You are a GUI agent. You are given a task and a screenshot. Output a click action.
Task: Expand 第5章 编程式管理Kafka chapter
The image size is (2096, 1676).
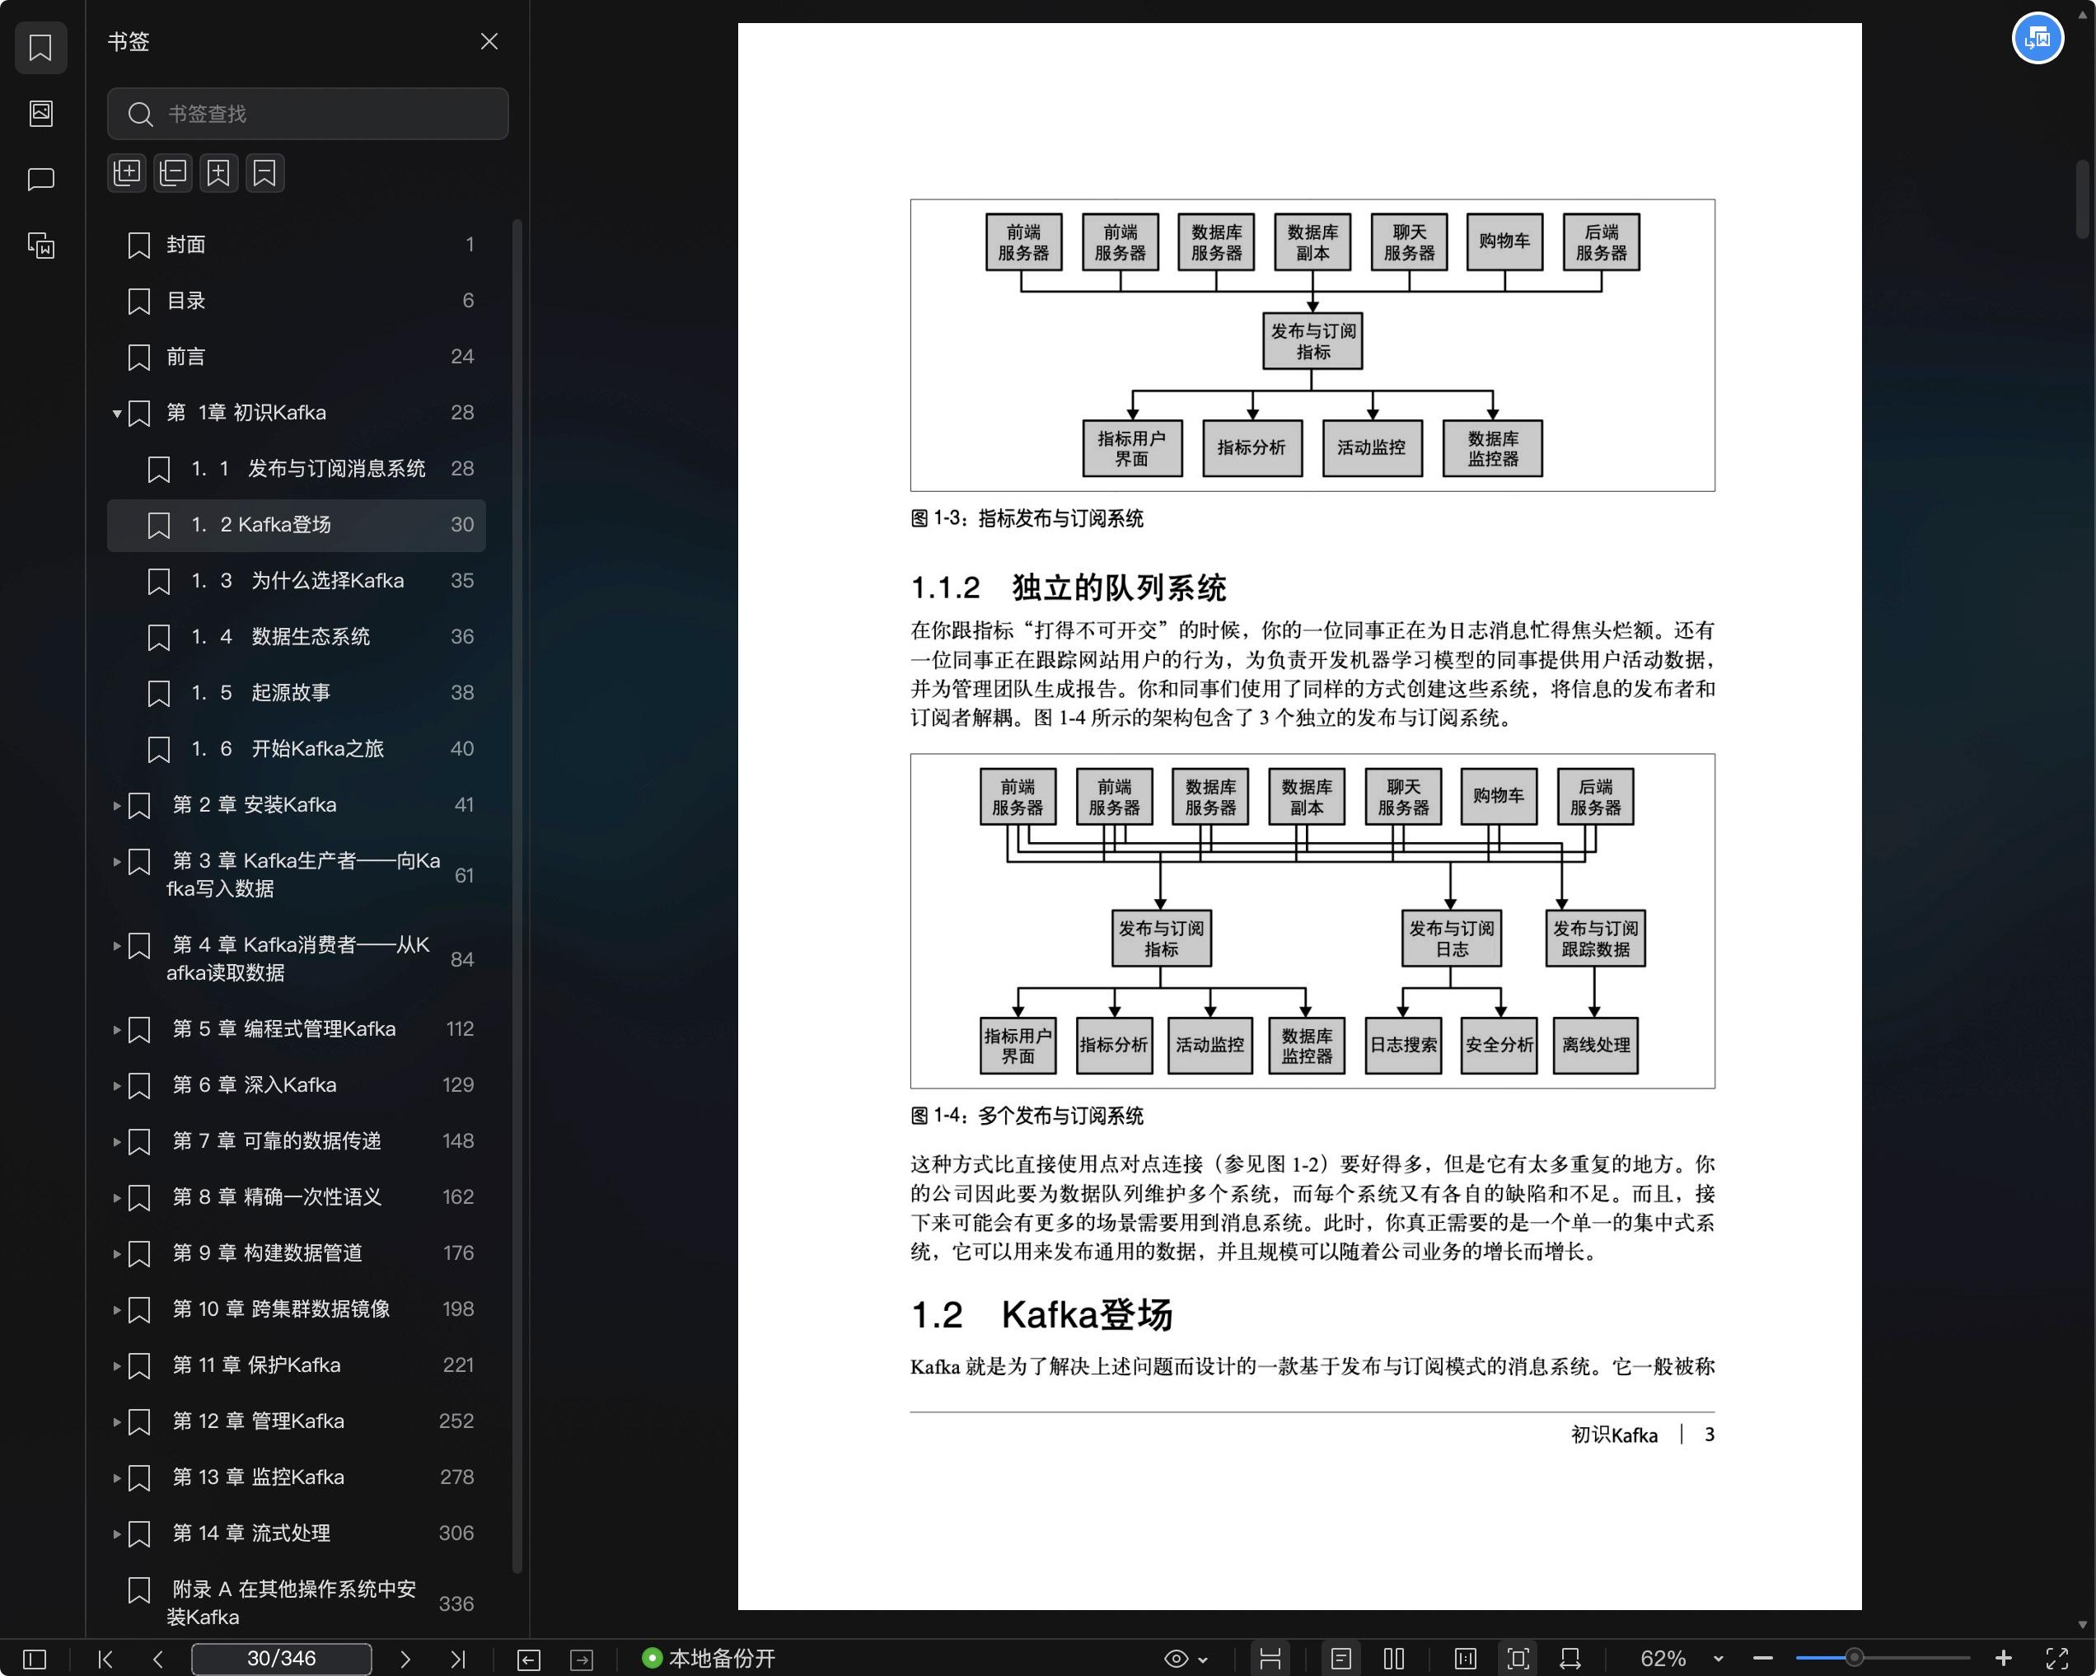pos(117,1029)
